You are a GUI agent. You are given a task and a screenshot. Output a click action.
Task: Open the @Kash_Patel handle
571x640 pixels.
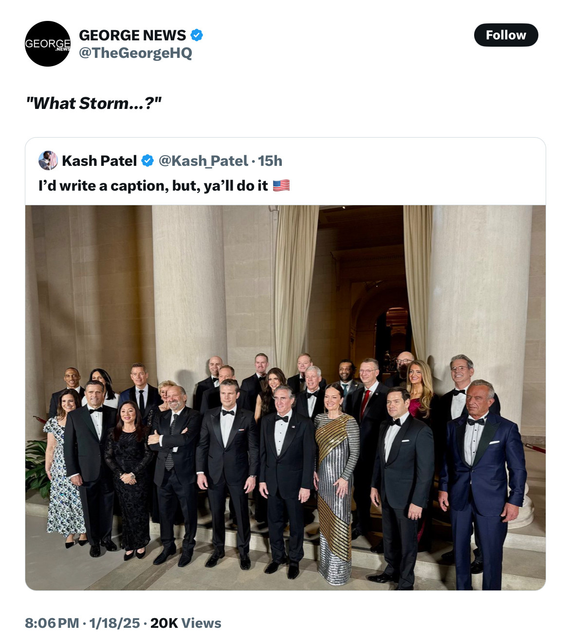[203, 161]
